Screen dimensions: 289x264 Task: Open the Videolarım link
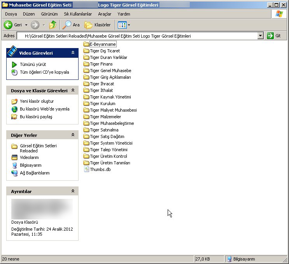[29, 157]
